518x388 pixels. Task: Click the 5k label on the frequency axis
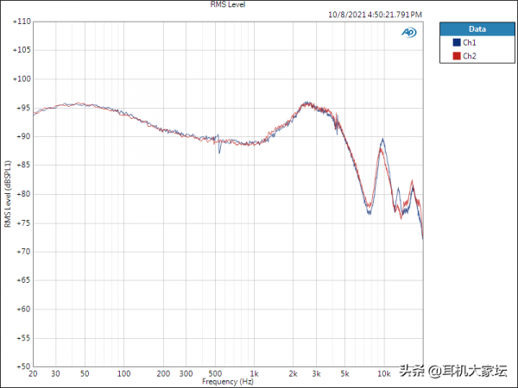tap(344, 374)
